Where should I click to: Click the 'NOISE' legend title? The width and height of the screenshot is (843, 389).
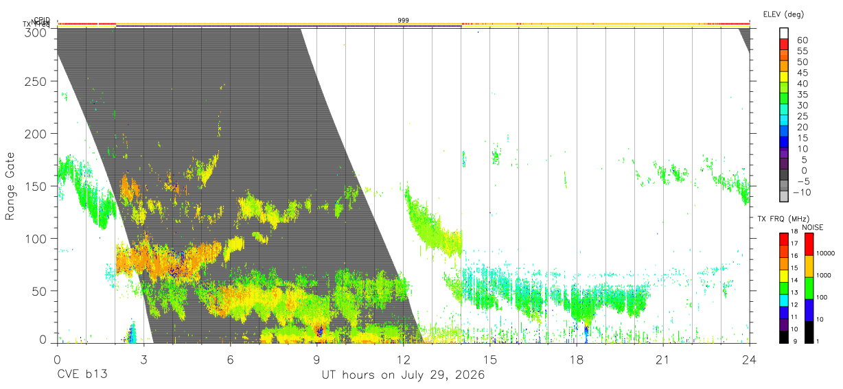click(x=813, y=227)
